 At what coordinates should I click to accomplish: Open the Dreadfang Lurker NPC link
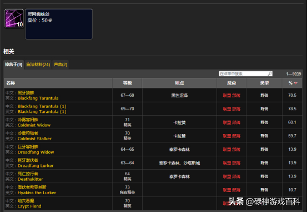36,166
